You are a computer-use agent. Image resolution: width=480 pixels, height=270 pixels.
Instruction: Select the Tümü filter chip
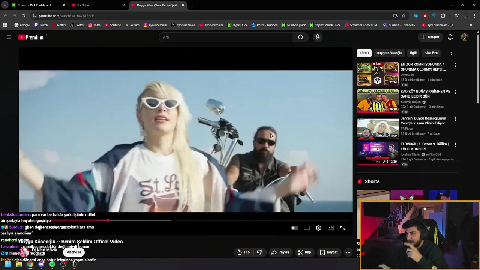[364, 53]
